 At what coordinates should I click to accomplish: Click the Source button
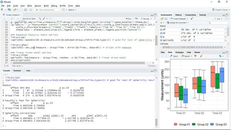(x=145, y=19)
